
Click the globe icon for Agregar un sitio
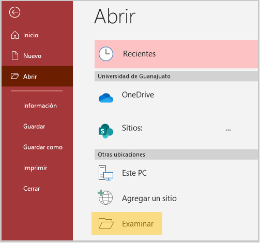[x=105, y=198]
